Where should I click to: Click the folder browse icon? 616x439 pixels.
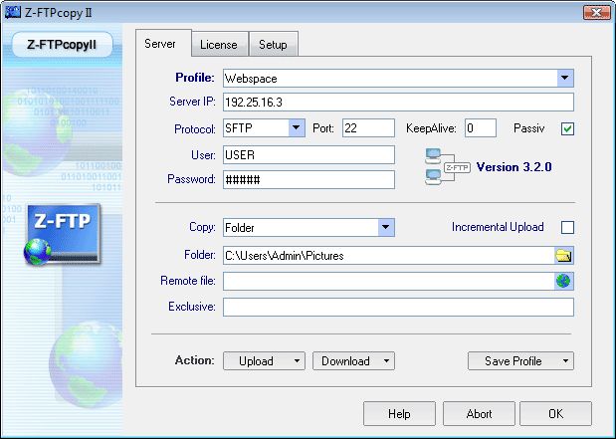563,256
